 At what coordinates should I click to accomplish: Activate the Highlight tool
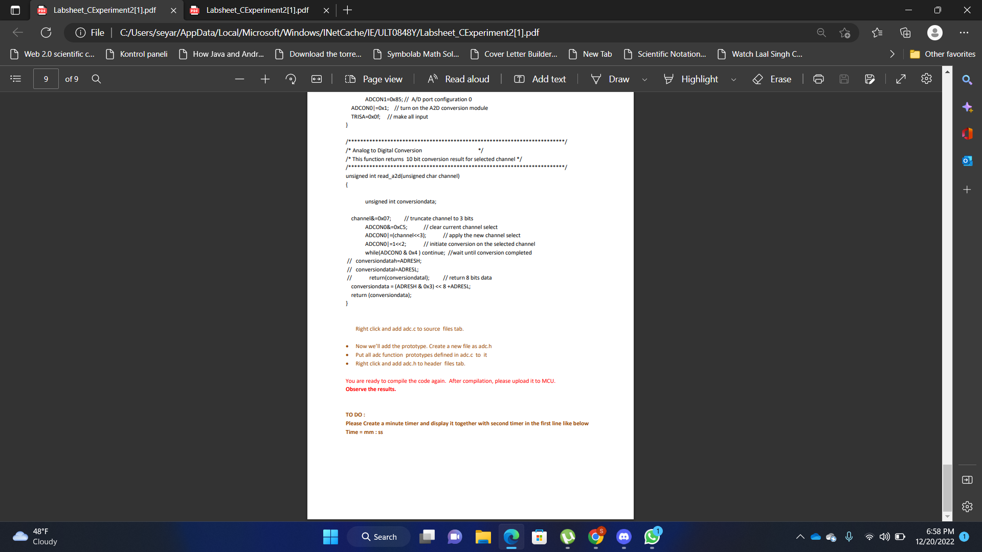click(690, 79)
